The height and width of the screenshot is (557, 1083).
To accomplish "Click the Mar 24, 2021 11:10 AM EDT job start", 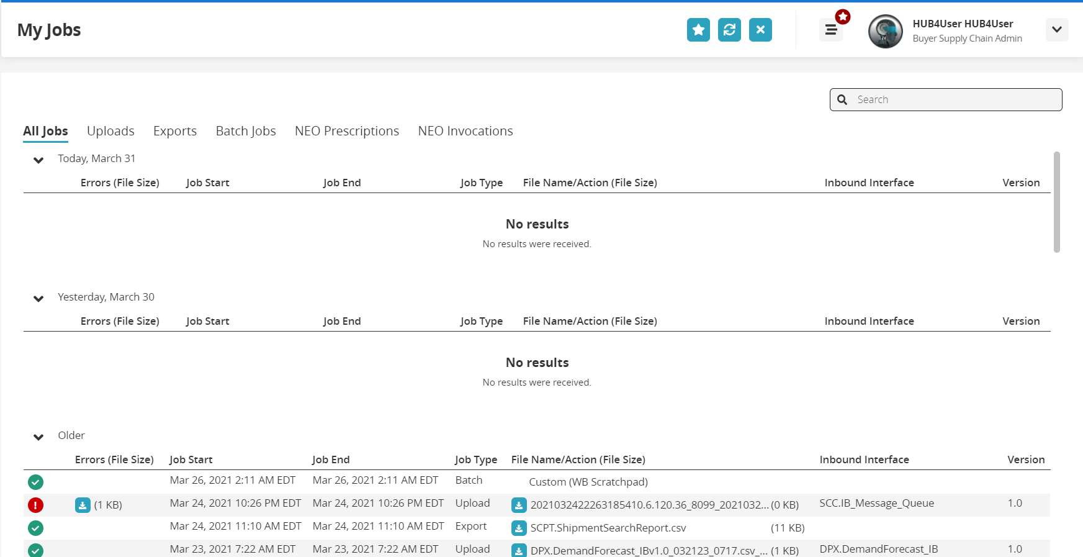I will point(236,526).
